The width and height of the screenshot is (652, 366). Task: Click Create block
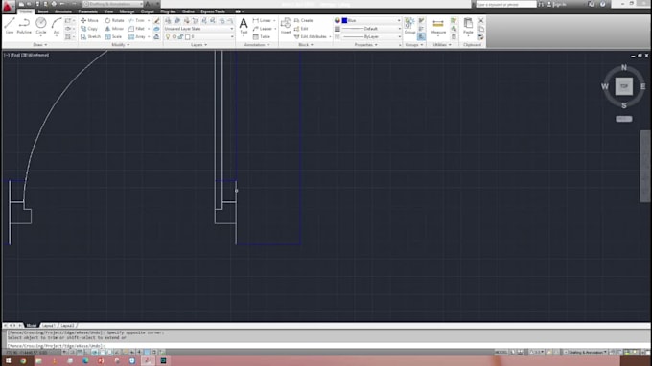click(304, 20)
